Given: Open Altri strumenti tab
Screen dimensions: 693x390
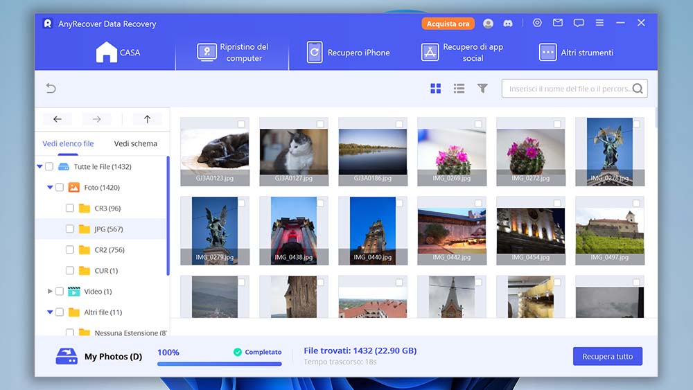Looking at the screenshot, I should click(576, 52).
